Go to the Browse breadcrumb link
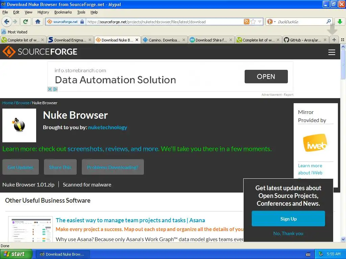Viewport: 346px width, 259px height. tap(23, 103)
